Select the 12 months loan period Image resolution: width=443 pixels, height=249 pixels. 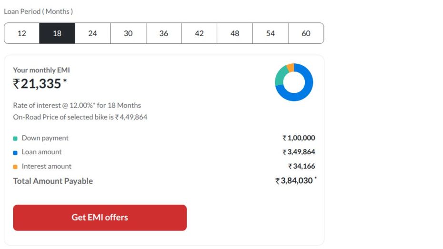22,33
